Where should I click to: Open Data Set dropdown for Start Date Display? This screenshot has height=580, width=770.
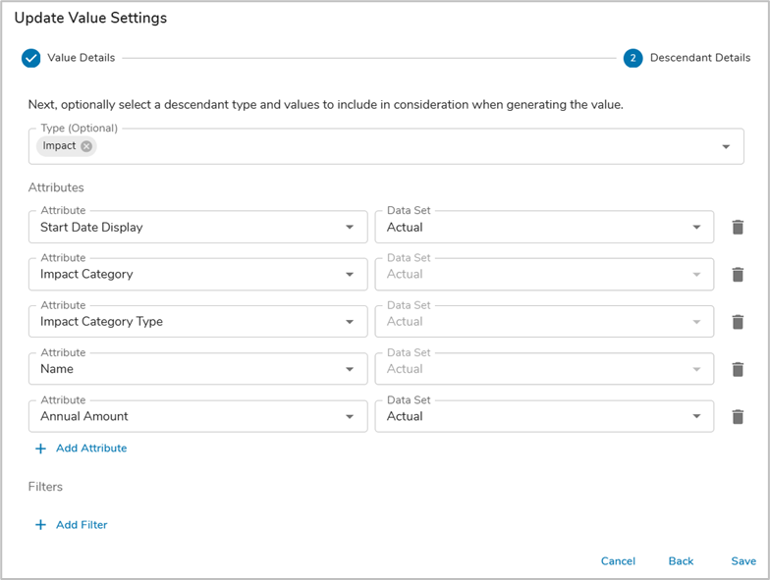697,228
